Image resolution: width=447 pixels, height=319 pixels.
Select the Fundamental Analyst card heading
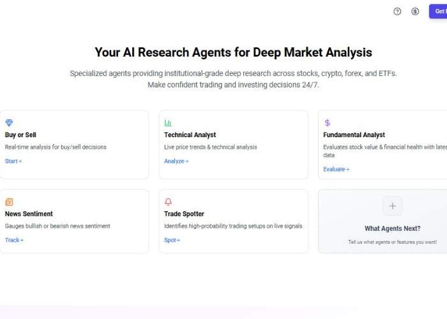point(354,135)
